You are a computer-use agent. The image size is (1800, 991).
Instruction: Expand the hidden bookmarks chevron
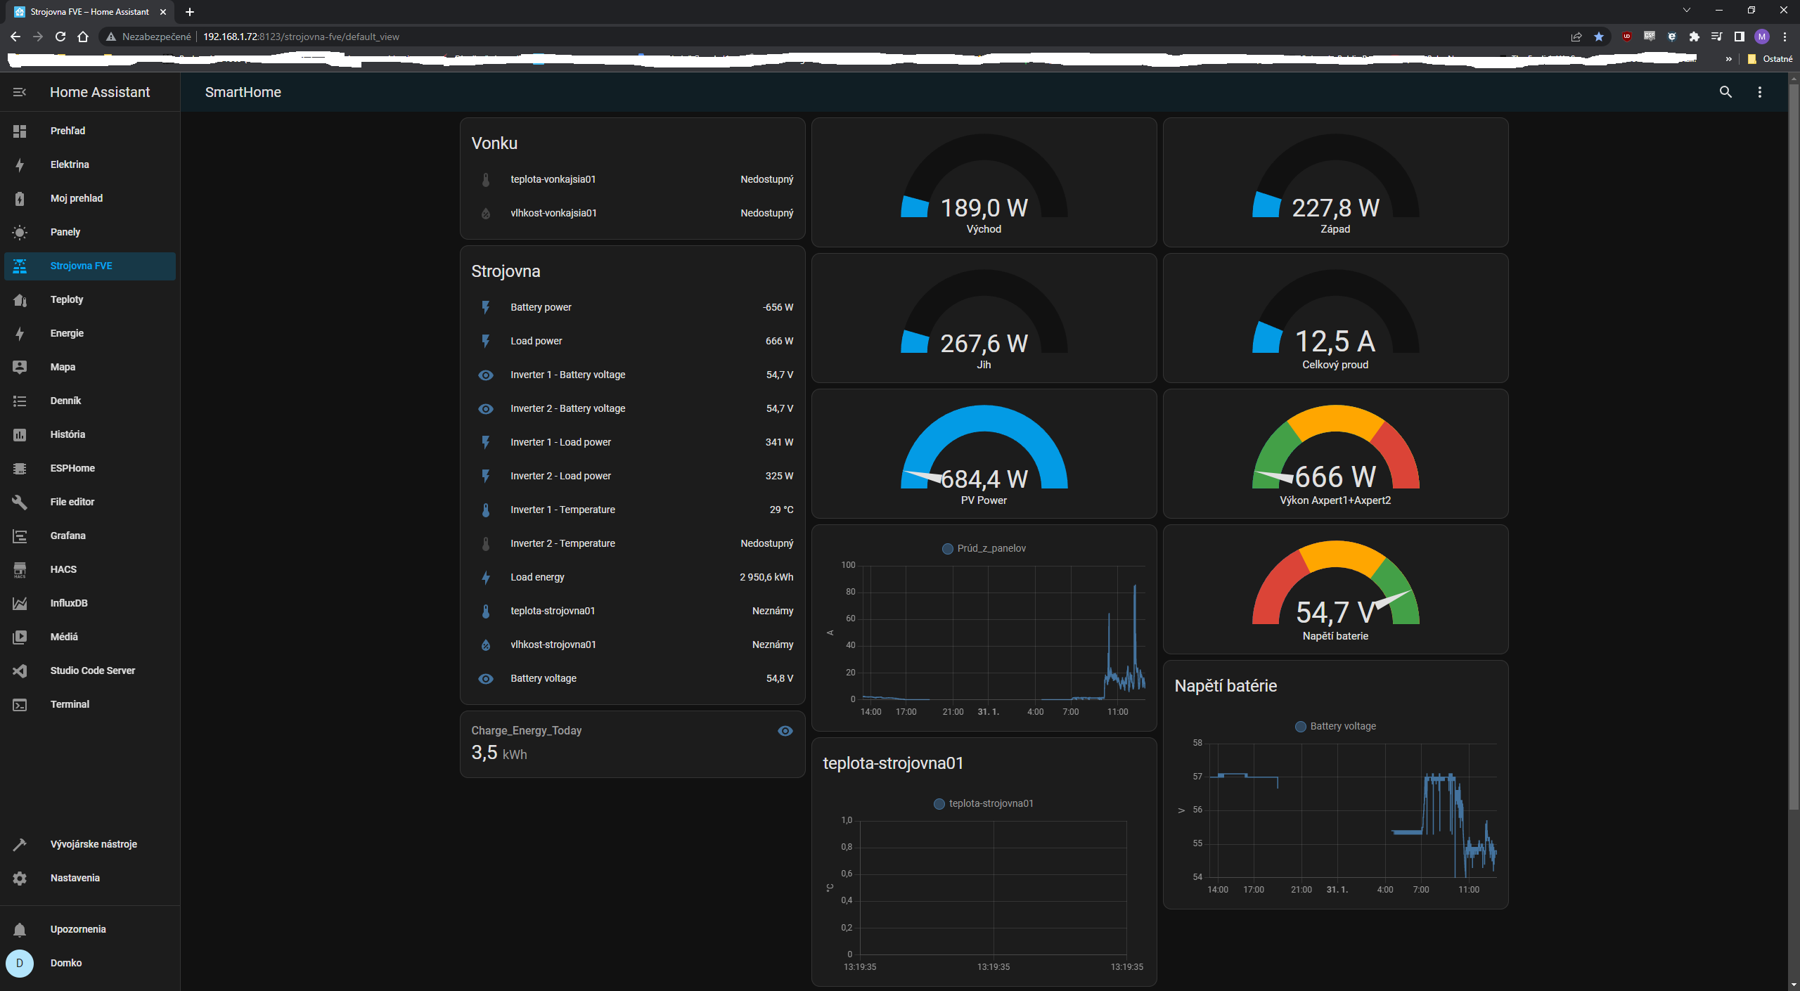[1729, 59]
